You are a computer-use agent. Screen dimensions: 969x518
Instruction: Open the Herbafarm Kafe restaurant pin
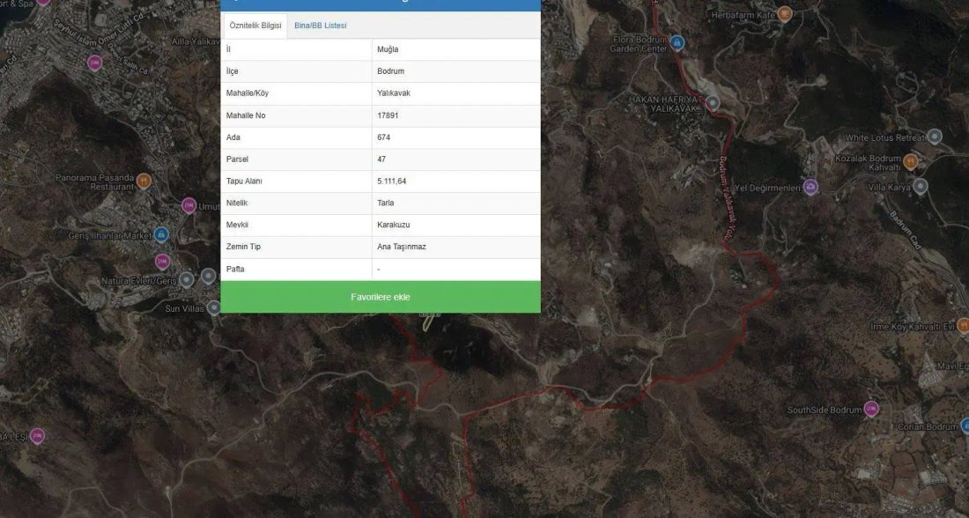pyautogui.click(x=784, y=13)
